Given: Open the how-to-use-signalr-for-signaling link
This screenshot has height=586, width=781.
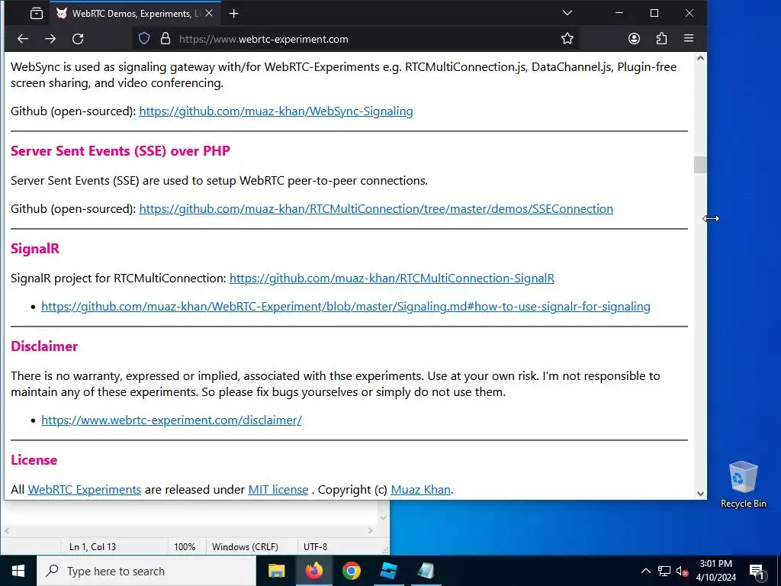Looking at the screenshot, I should coord(346,307).
